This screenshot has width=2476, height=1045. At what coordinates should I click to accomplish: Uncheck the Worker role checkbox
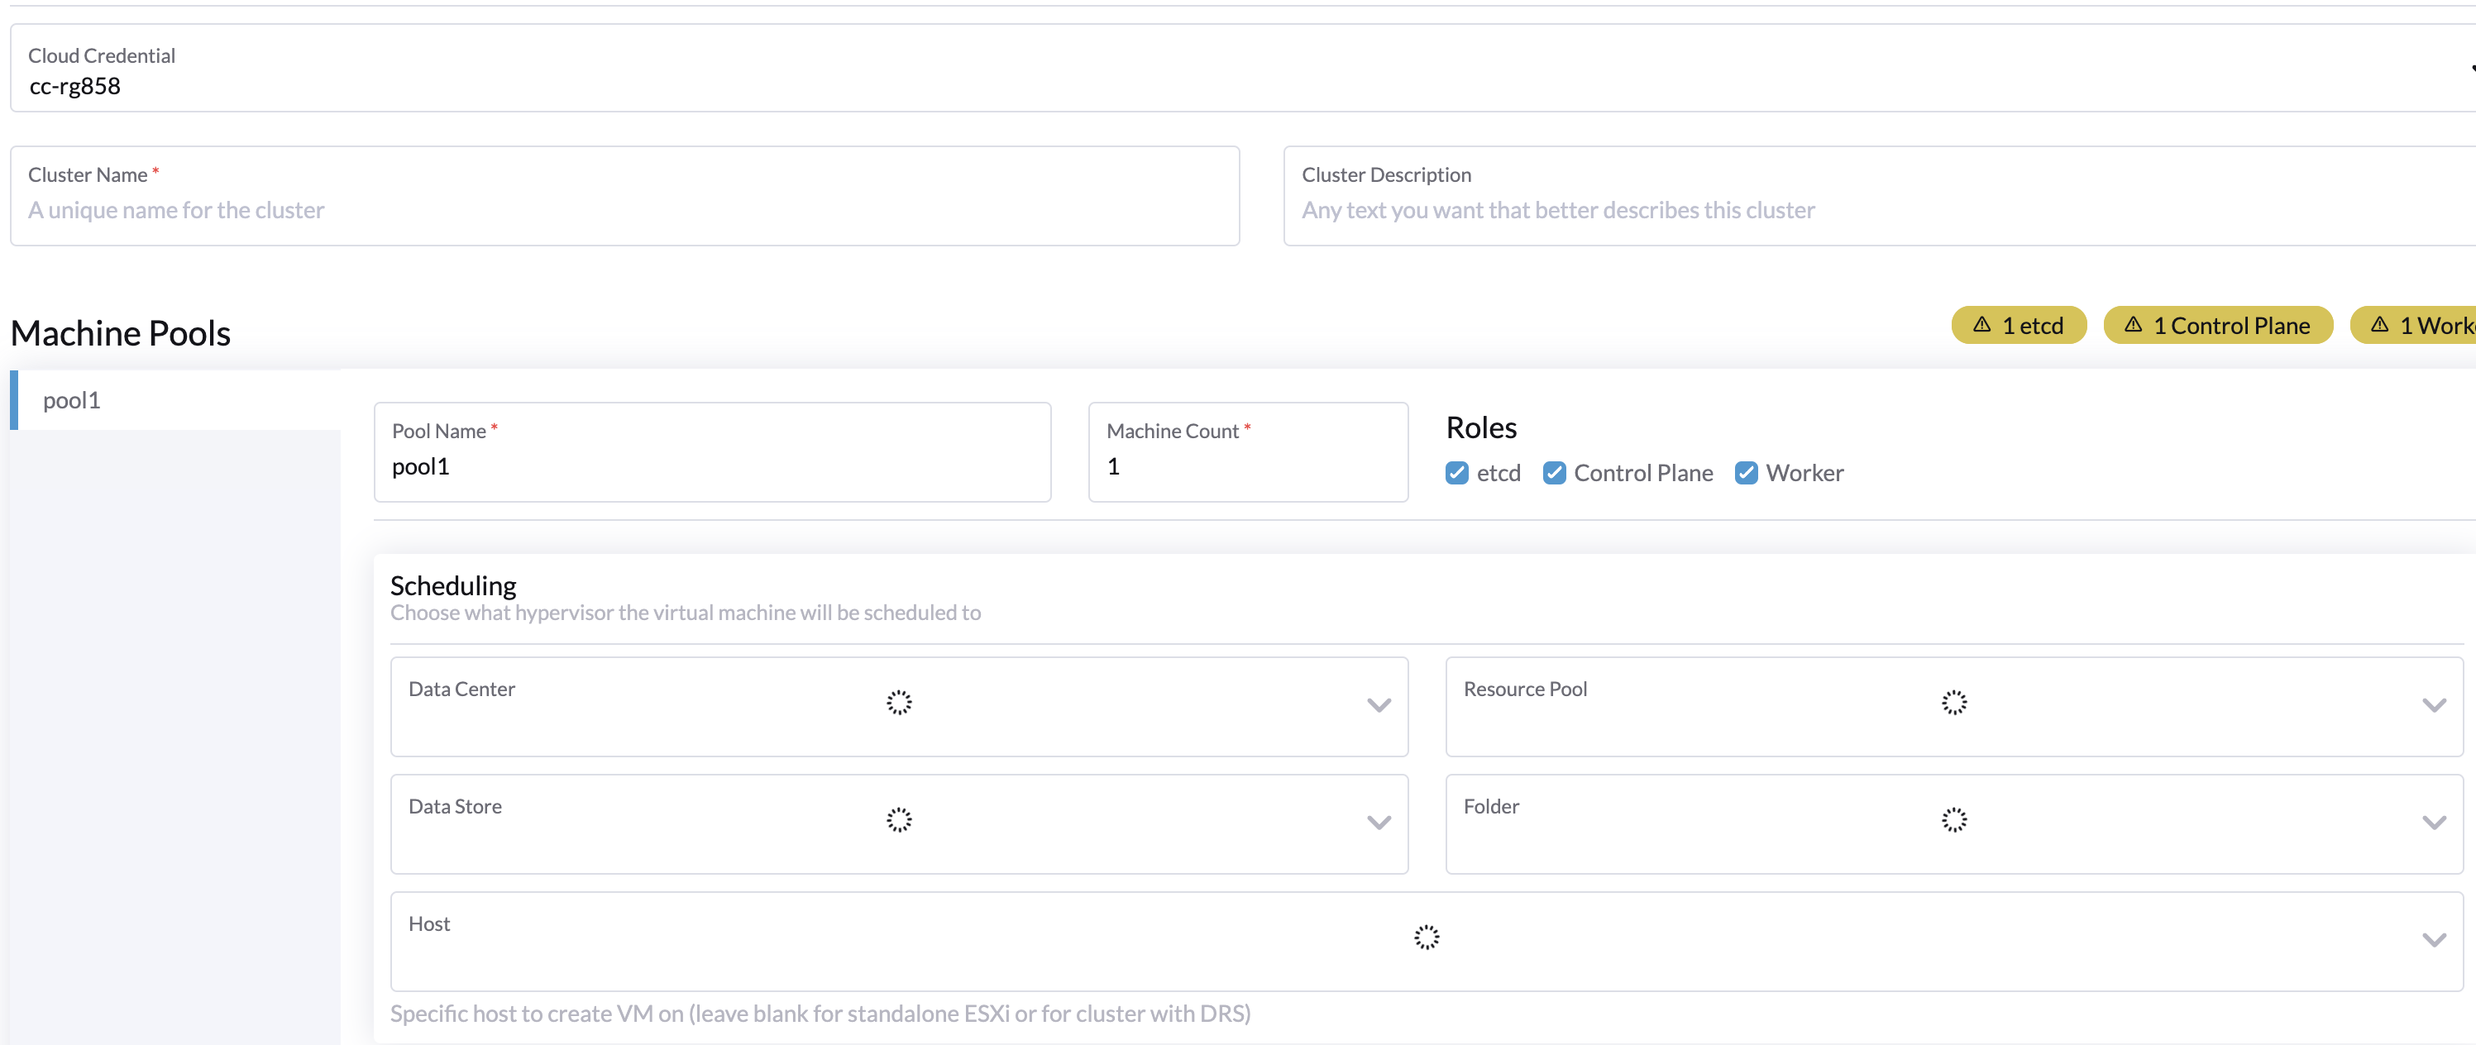tap(1747, 473)
